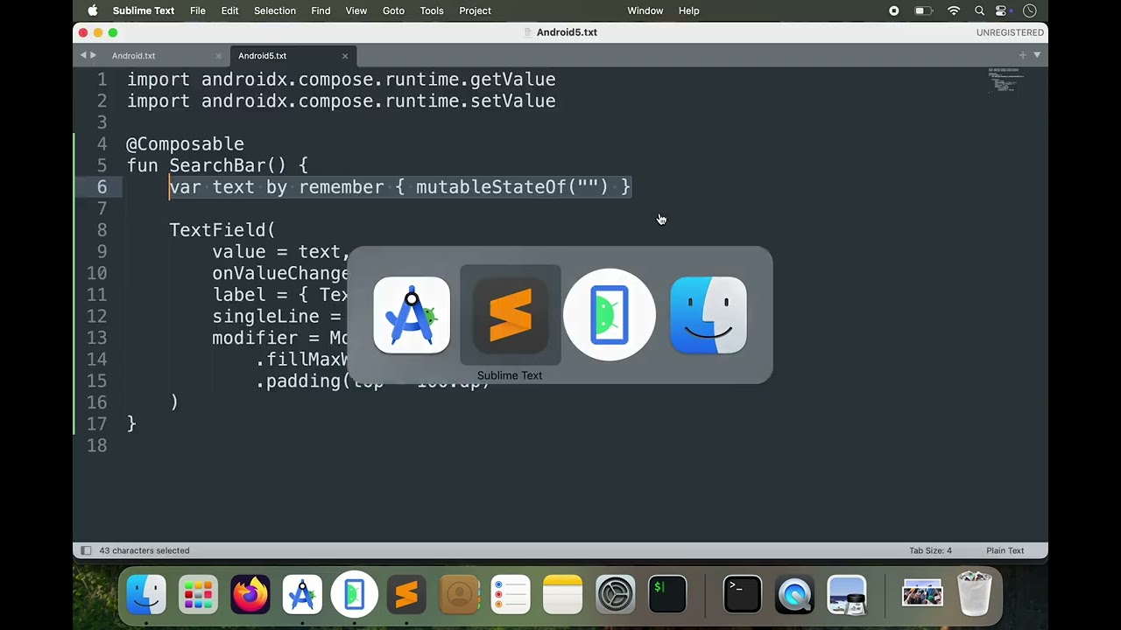Screen dimensions: 1121x630
Task: Click the Sublime Text Dock icon
Action: (x=406, y=595)
